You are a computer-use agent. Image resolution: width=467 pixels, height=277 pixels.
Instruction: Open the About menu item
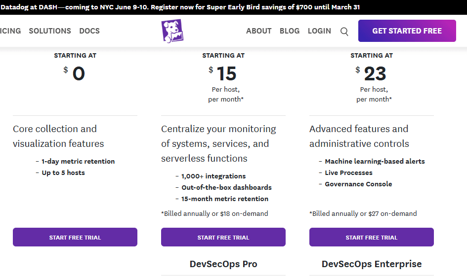click(258, 31)
